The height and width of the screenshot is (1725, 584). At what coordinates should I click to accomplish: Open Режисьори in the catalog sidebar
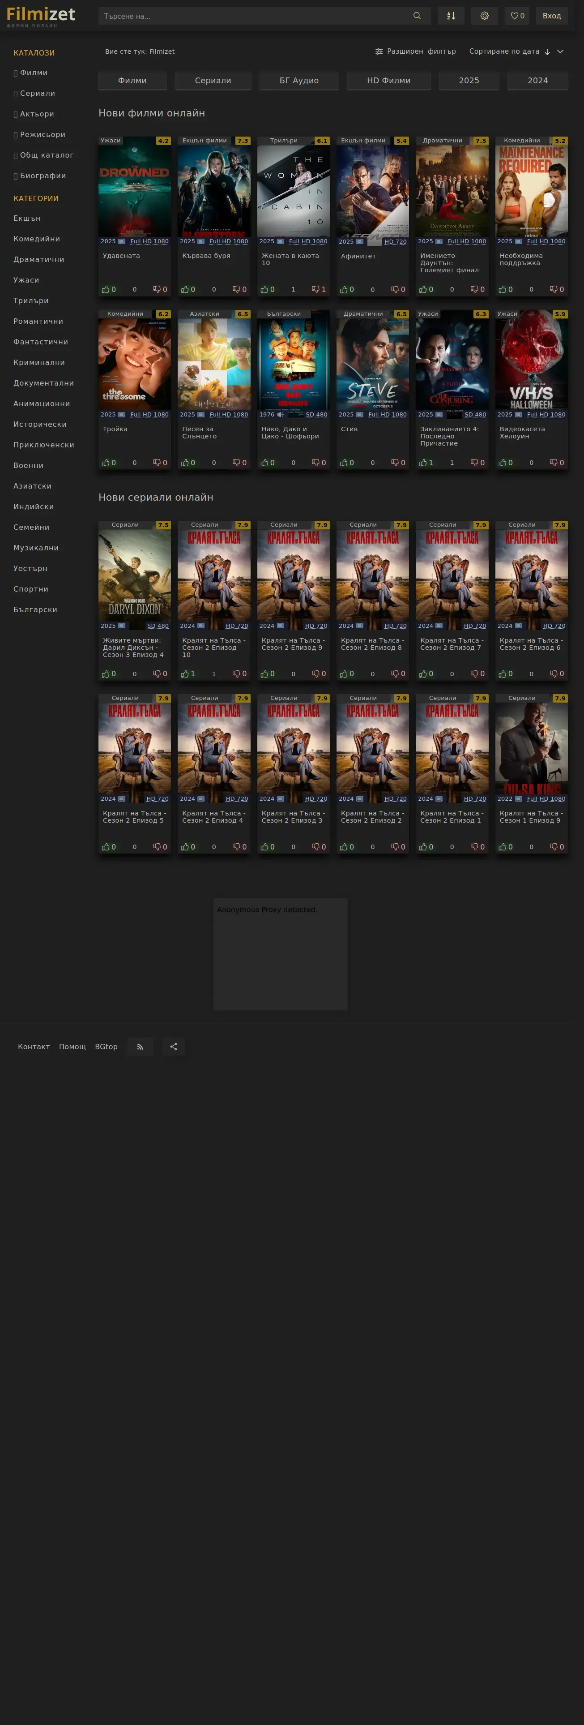(42, 135)
